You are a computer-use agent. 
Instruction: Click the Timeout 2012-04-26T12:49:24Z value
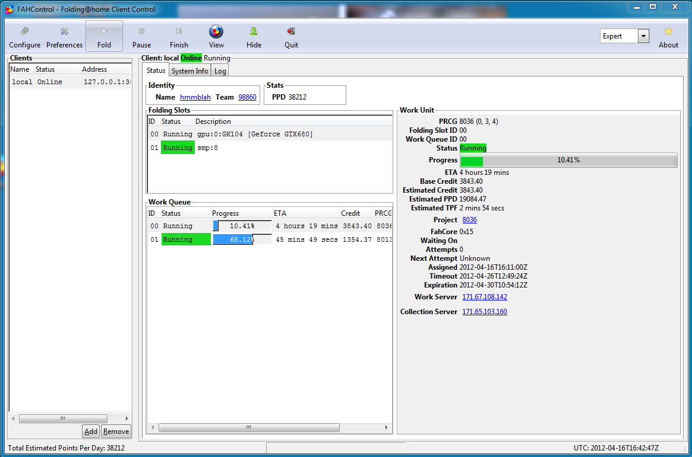point(494,276)
